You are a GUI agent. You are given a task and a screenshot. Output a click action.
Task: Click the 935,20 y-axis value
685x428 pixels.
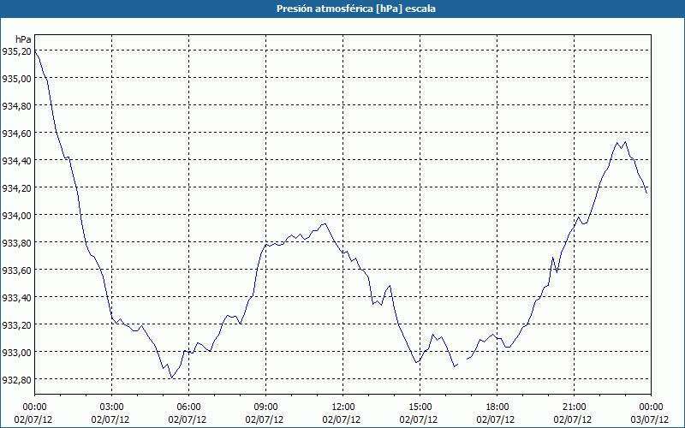16,51
